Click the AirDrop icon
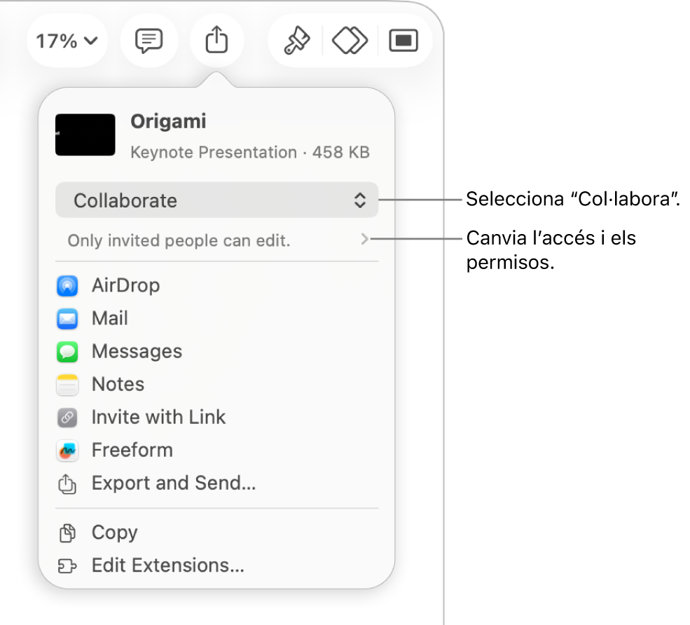This screenshot has width=690, height=625. pos(67,286)
